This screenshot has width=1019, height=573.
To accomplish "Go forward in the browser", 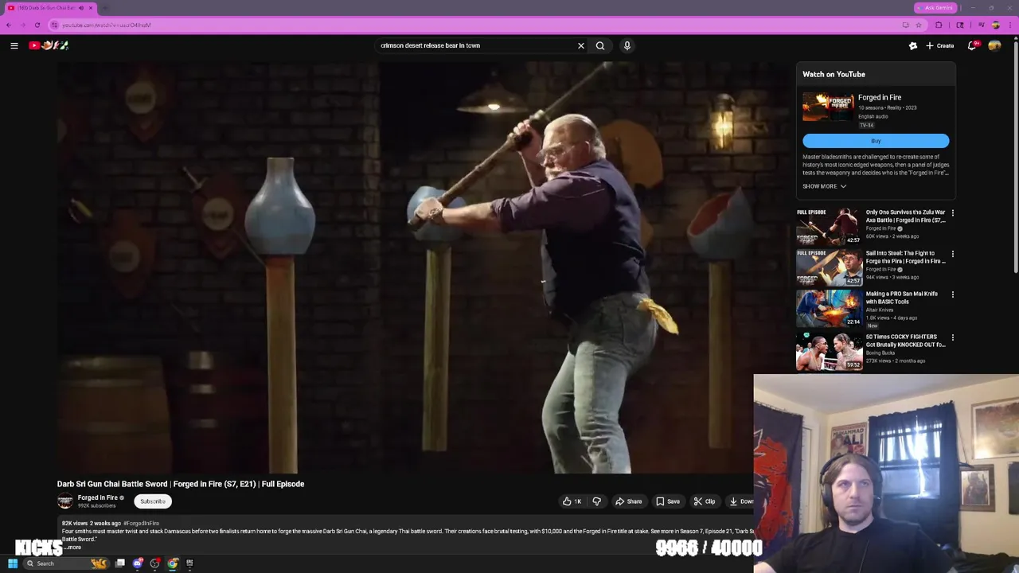I will pyautogui.click(x=22, y=25).
